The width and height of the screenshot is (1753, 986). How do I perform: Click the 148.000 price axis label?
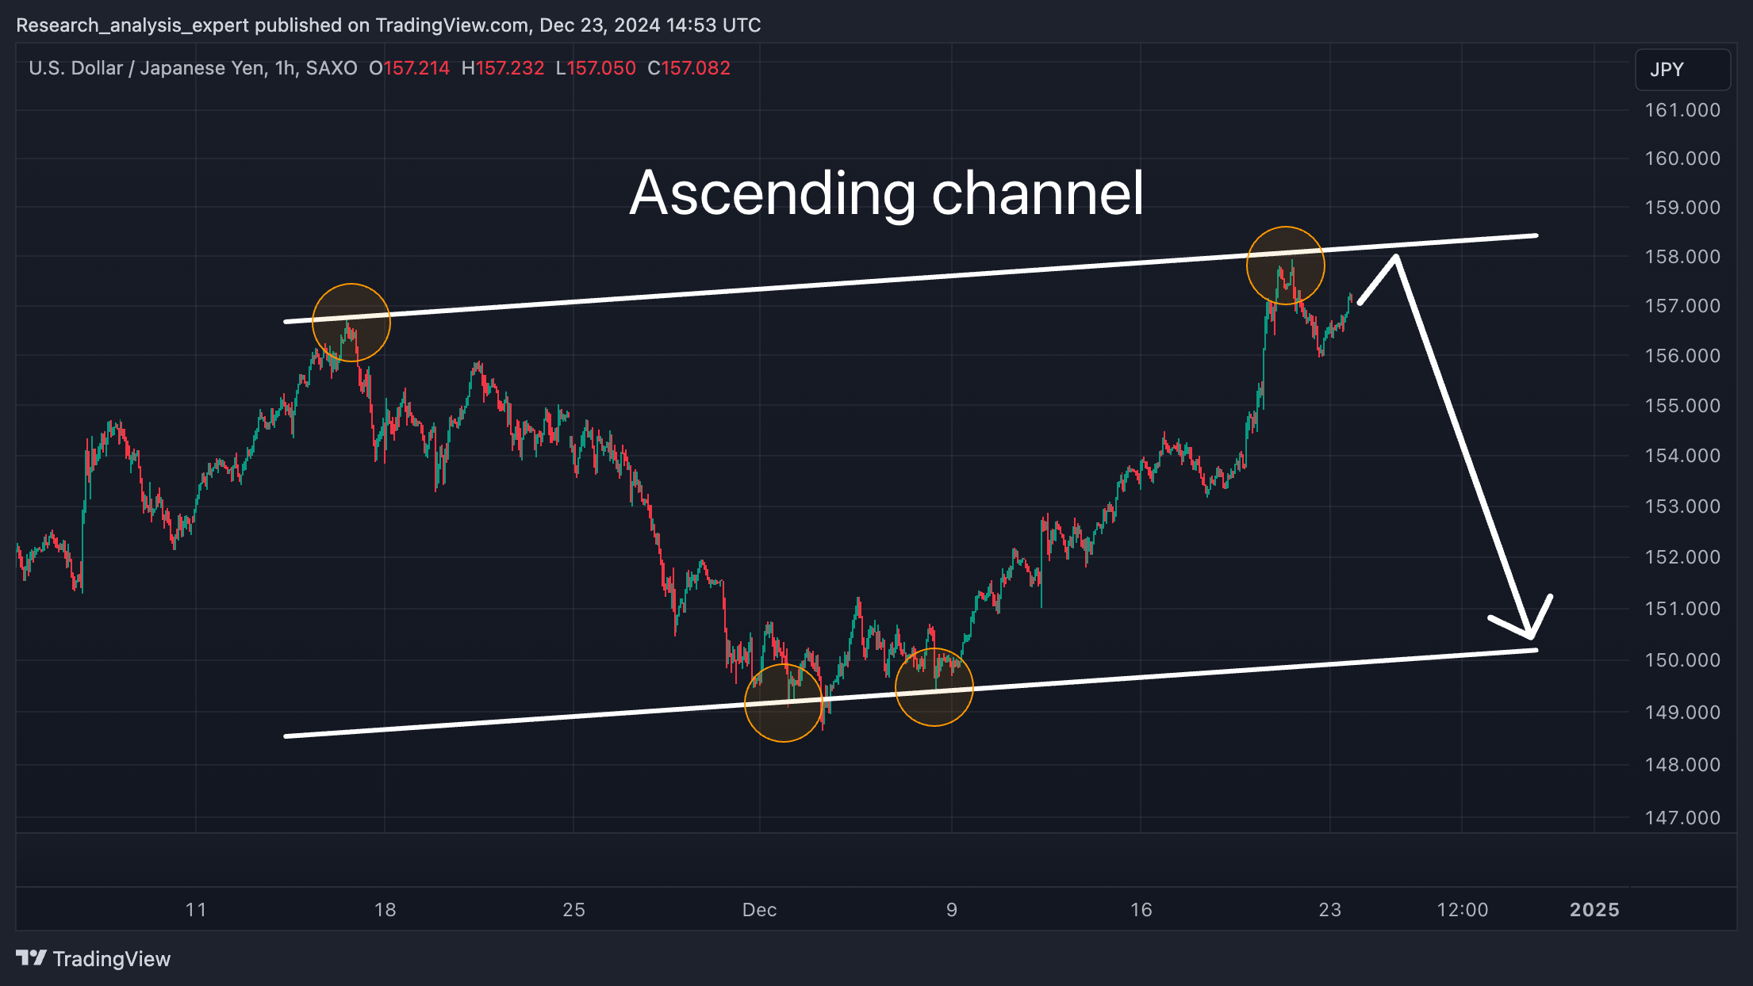(1682, 765)
